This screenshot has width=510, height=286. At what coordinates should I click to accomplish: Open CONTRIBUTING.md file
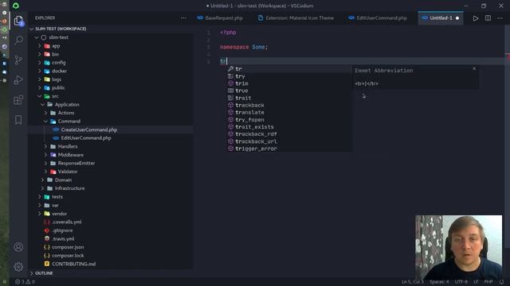[112, 264]
